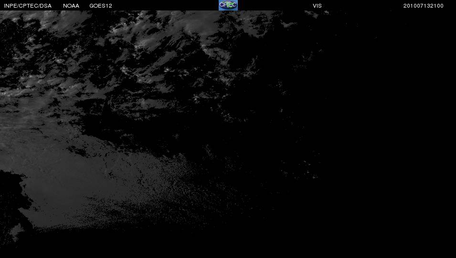Click the NOAA label
Image resolution: width=456 pixels, height=258 pixels.
pos(71,6)
